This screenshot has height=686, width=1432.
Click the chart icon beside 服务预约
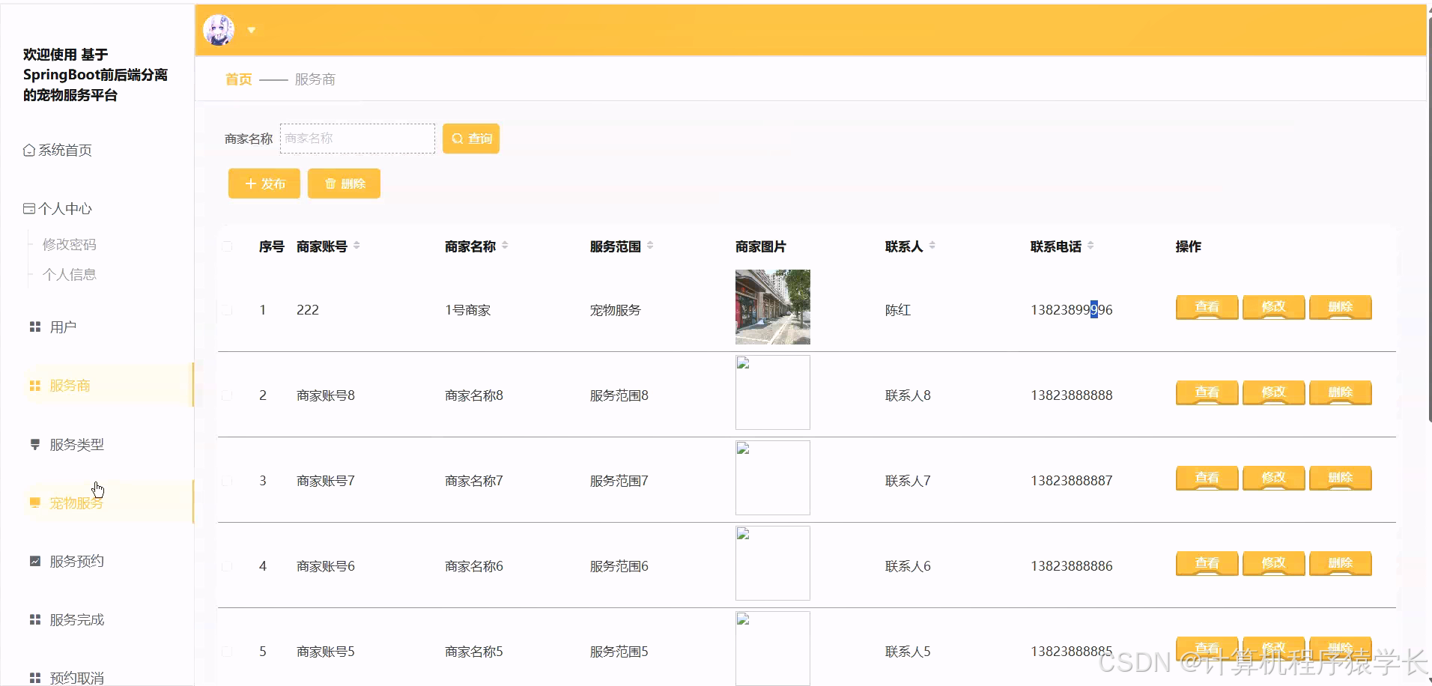34,561
